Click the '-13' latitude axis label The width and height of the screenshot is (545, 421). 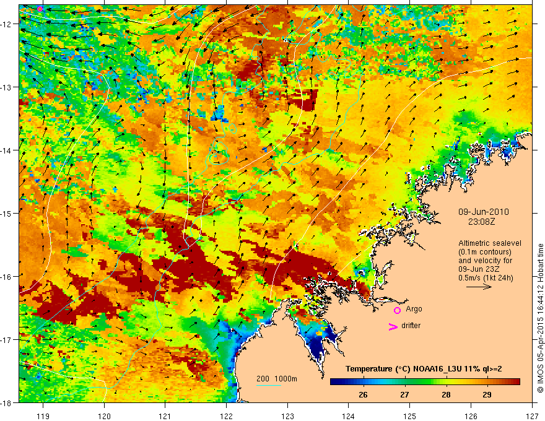(x=7, y=87)
